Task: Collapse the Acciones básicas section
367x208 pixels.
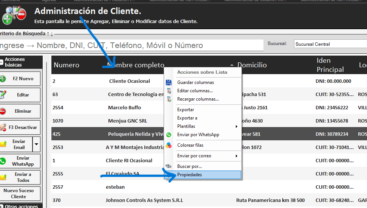Action: click(x=2, y=62)
